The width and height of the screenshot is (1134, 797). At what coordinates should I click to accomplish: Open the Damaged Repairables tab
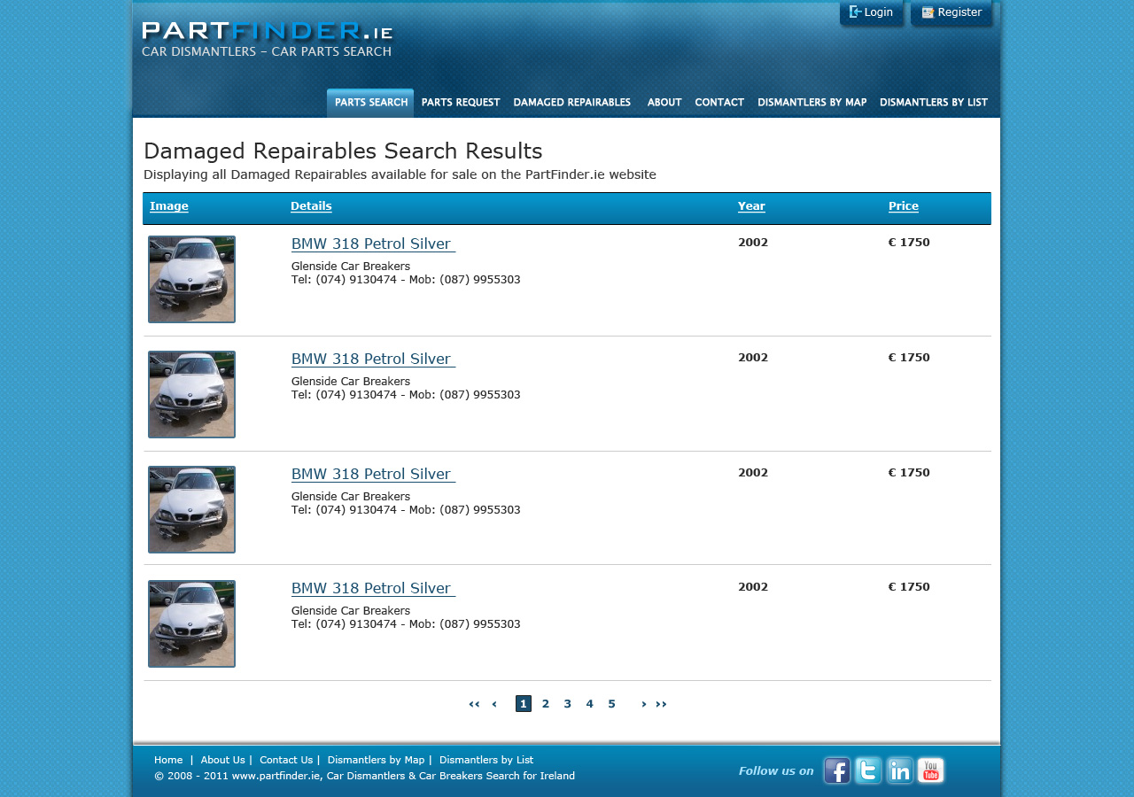click(x=572, y=103)
